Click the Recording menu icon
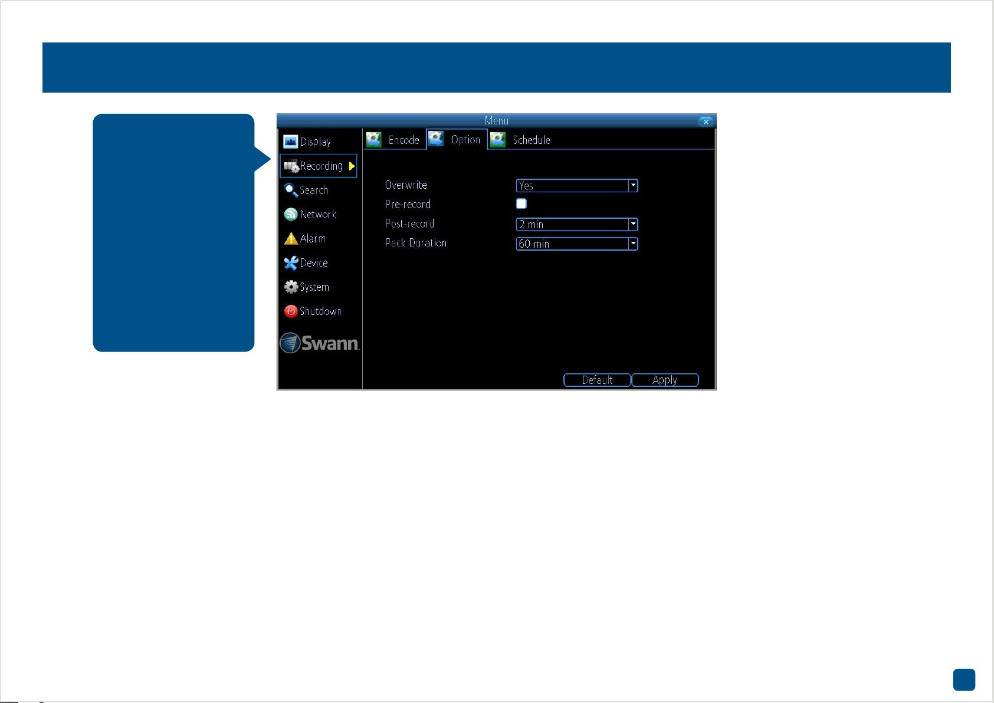The width and height of the screenshot is (994, 703). [x=291, y=166]
